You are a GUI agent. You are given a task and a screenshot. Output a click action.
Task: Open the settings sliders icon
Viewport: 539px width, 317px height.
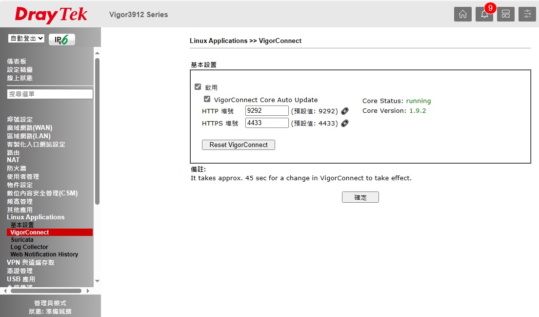click(527, 14)
